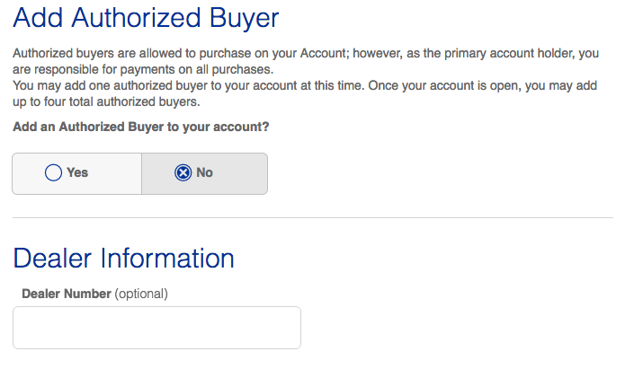This screenshot has width=634, height=369.
Task: Click the 'Dealer Information' heading
Action: coord(124,259)
